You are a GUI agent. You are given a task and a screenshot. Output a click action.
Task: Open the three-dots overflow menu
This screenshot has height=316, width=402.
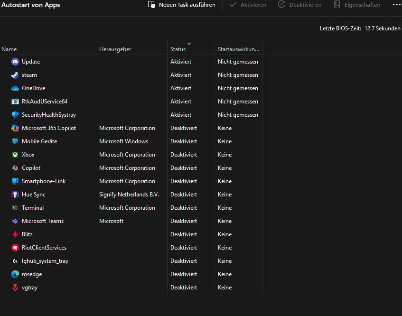396,5
